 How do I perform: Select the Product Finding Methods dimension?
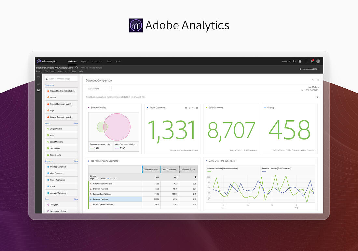coord(61,91)
